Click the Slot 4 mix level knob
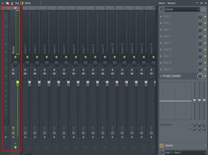208x155 pixels. click(x=200, y=36)
